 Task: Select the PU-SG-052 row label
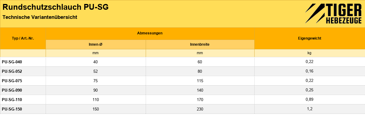(x=12, y=71)
